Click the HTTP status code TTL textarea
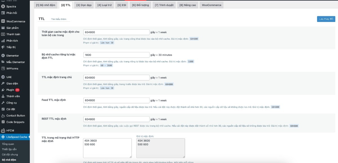Image resolution: width=338 pixels, height=163 pixels. point(107,148)
